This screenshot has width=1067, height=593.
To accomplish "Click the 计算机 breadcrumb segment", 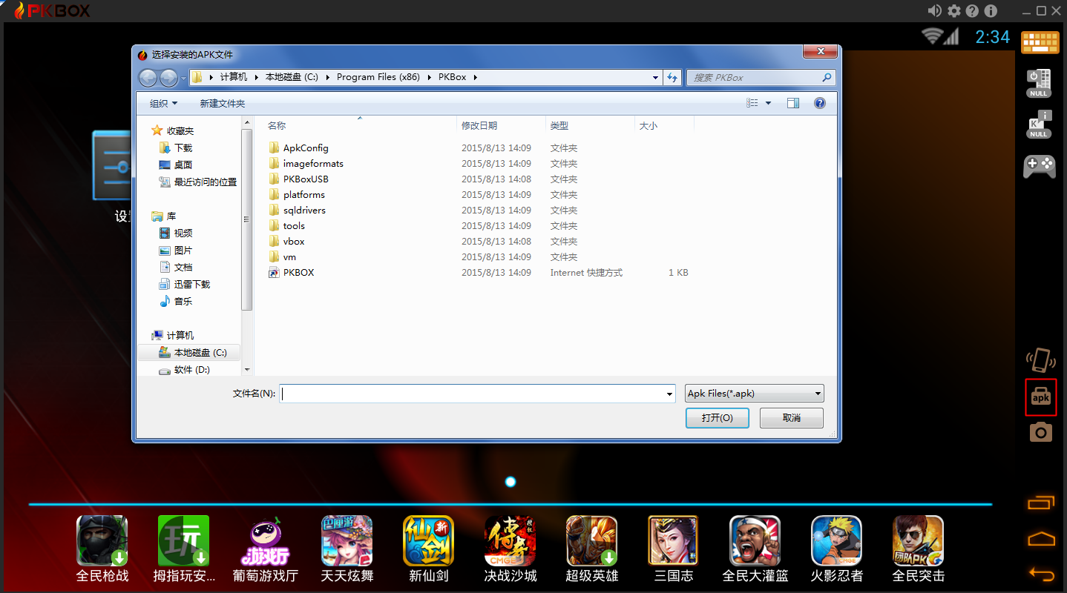I will (x=234, y=77).
